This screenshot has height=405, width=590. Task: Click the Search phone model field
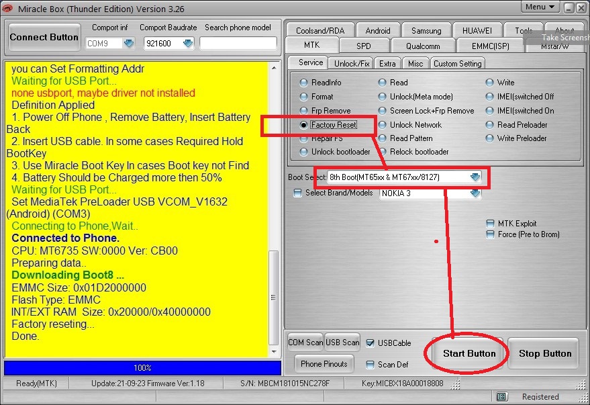click(x=238, y=43)
